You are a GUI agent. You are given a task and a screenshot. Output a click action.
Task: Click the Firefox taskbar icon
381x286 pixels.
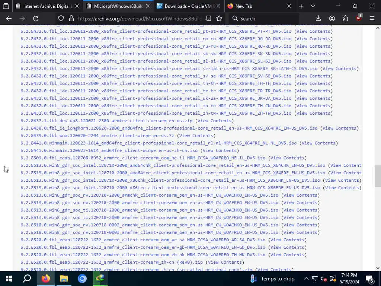click(46, 279)
